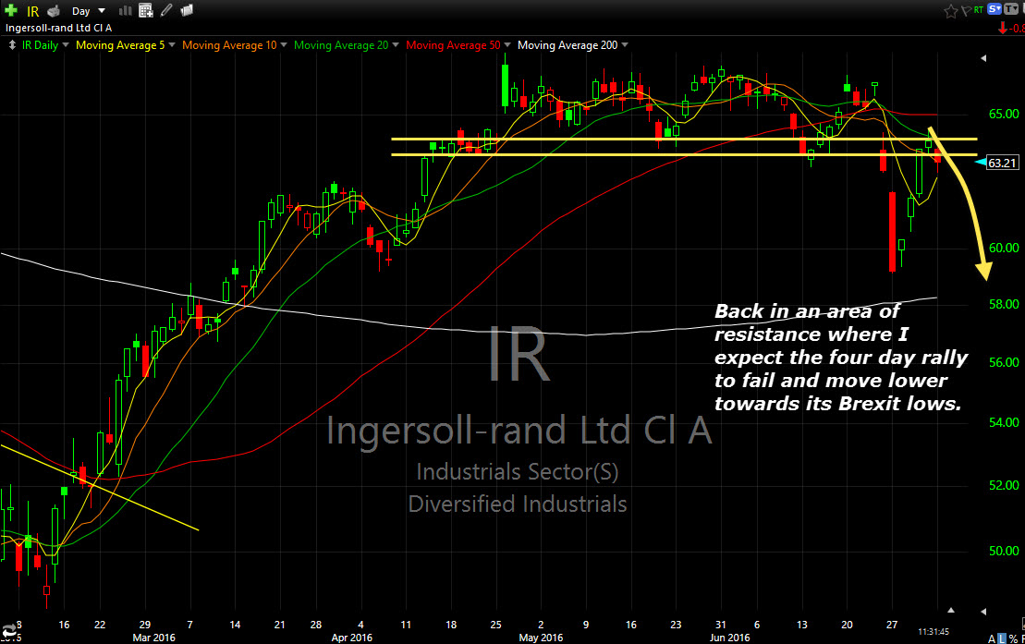Viewport: 1025px width, 644px height.
Task: Click the Jun 2016 date axis label
Action: click(x=729, y=638)
